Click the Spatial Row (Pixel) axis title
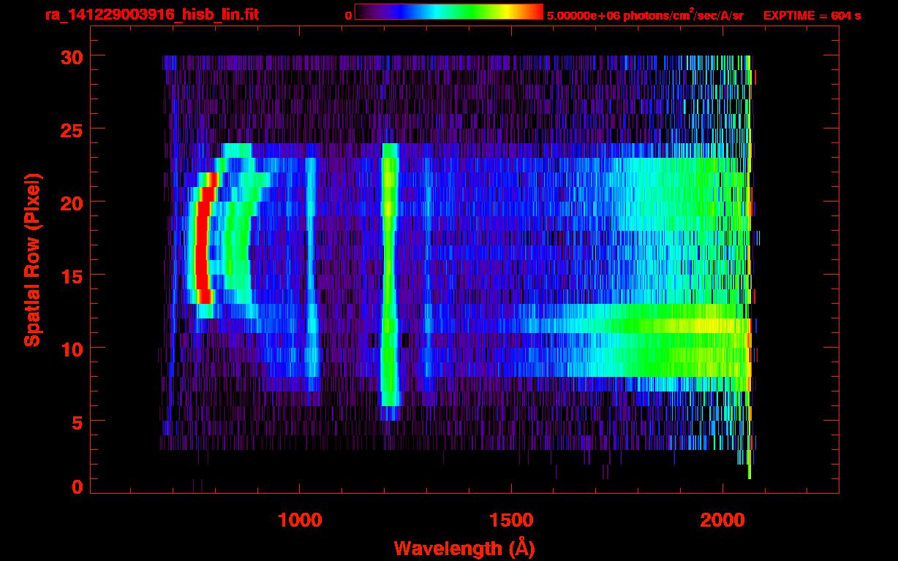This screenshot has height=561, width=898. (x=32, y=259)
